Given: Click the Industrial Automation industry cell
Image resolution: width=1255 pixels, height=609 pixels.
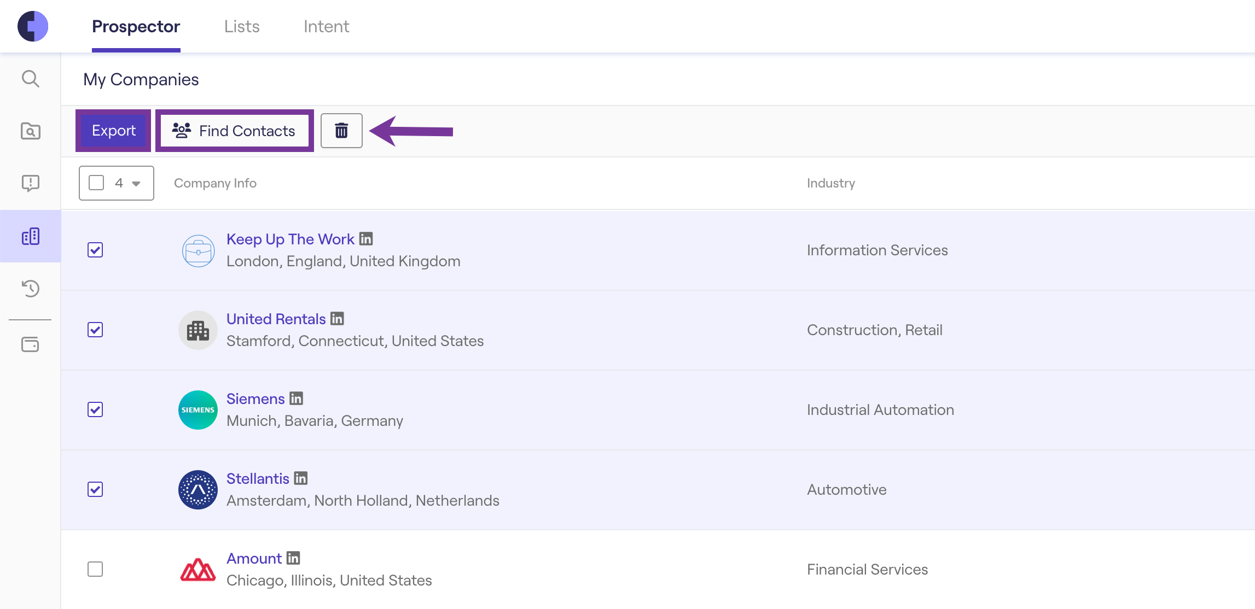Looking at the screenshot, I should coord(880,409).
